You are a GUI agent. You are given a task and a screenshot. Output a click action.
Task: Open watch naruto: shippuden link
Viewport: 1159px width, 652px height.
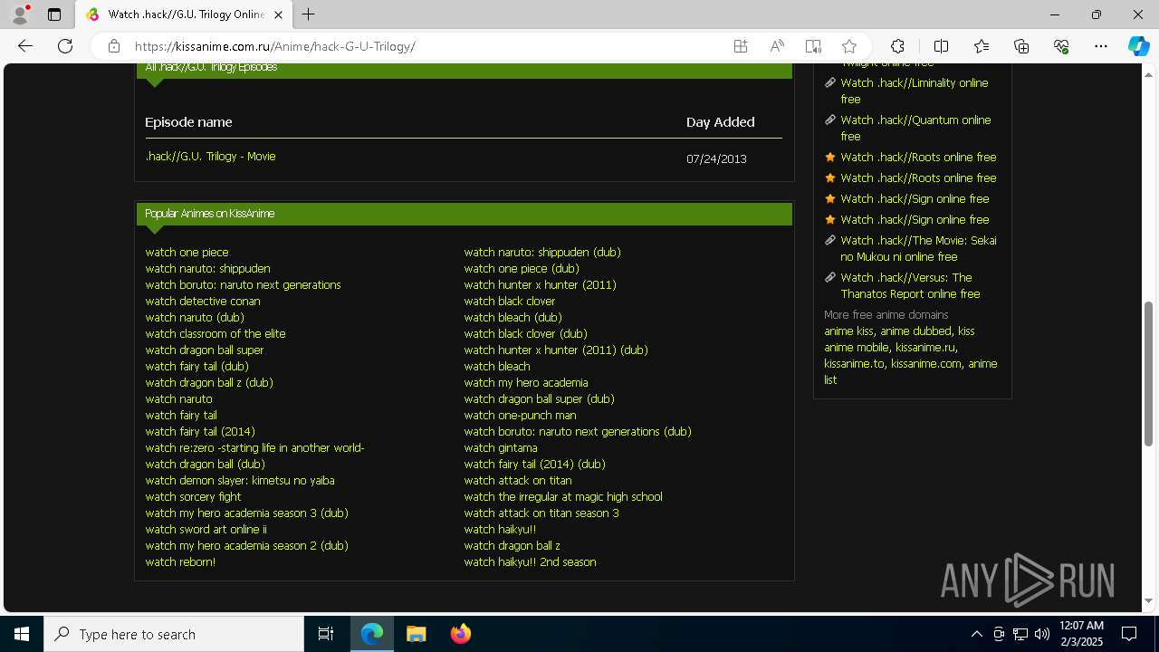(x=207, y=268)
